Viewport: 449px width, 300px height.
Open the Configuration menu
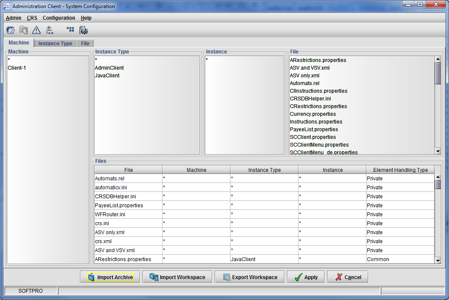59,18
